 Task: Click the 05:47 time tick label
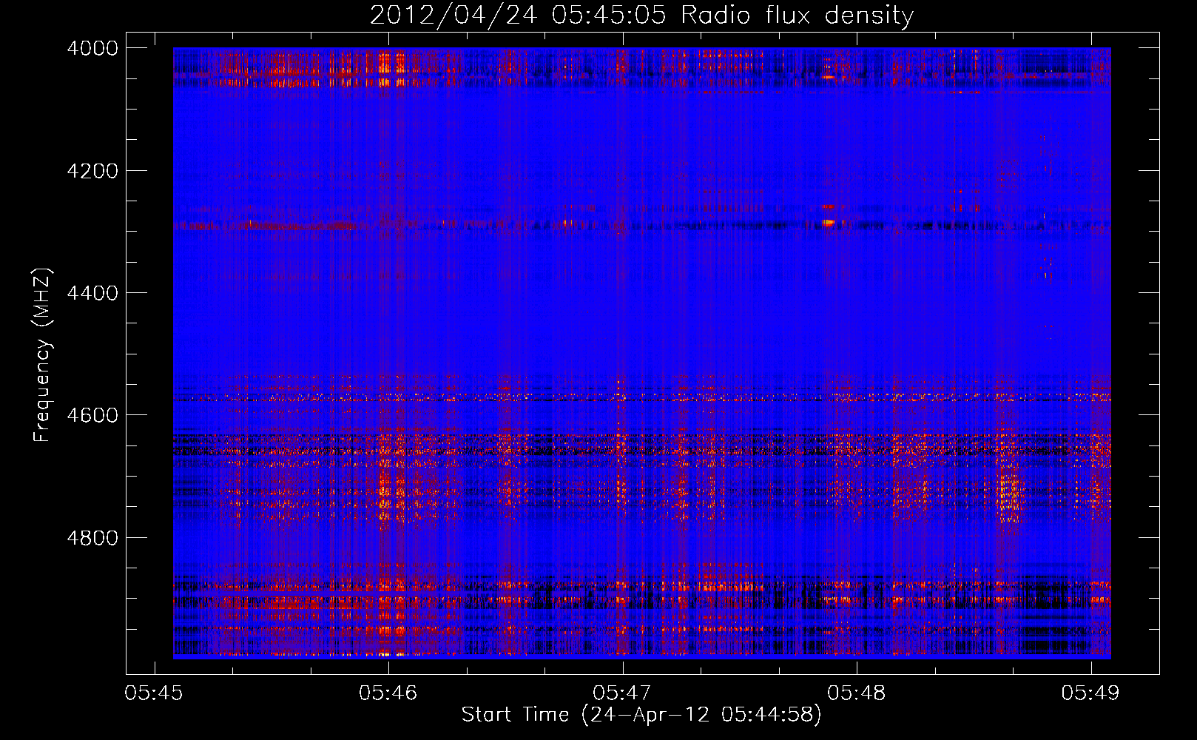click(x=622, y=693)
